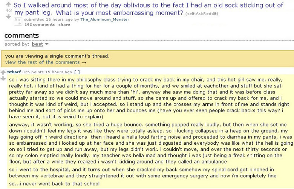Click the post score number 43
The width and height of the screenshot is (294, 189).
9,10
